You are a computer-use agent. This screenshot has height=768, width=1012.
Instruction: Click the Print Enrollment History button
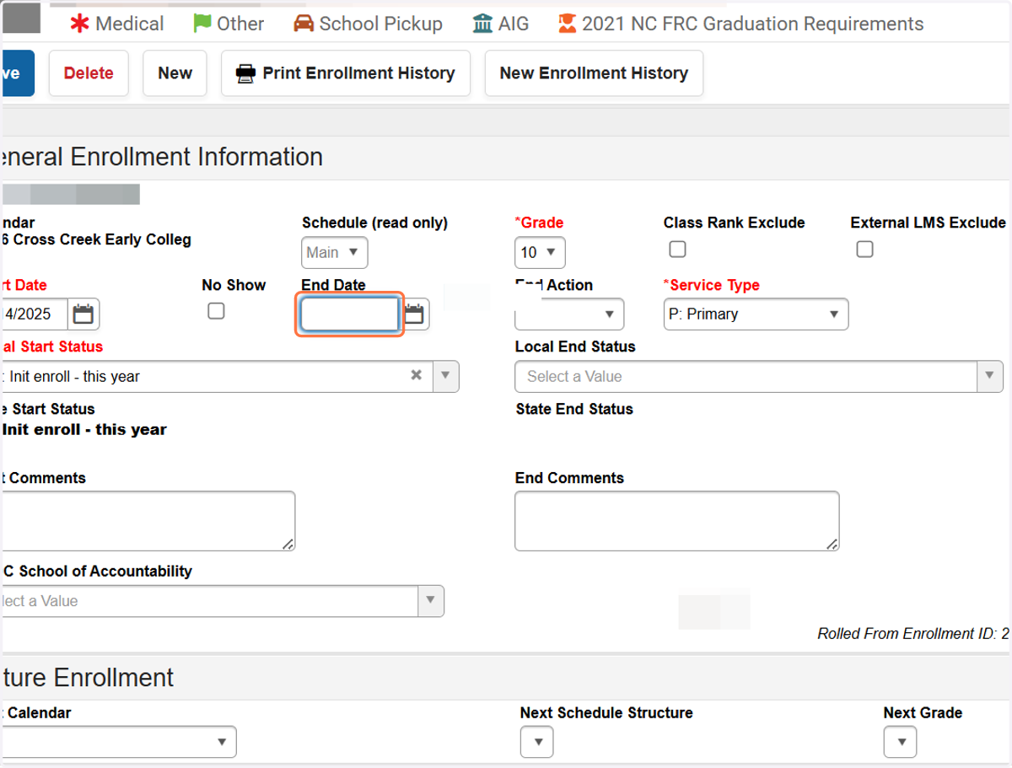[346, 73]
